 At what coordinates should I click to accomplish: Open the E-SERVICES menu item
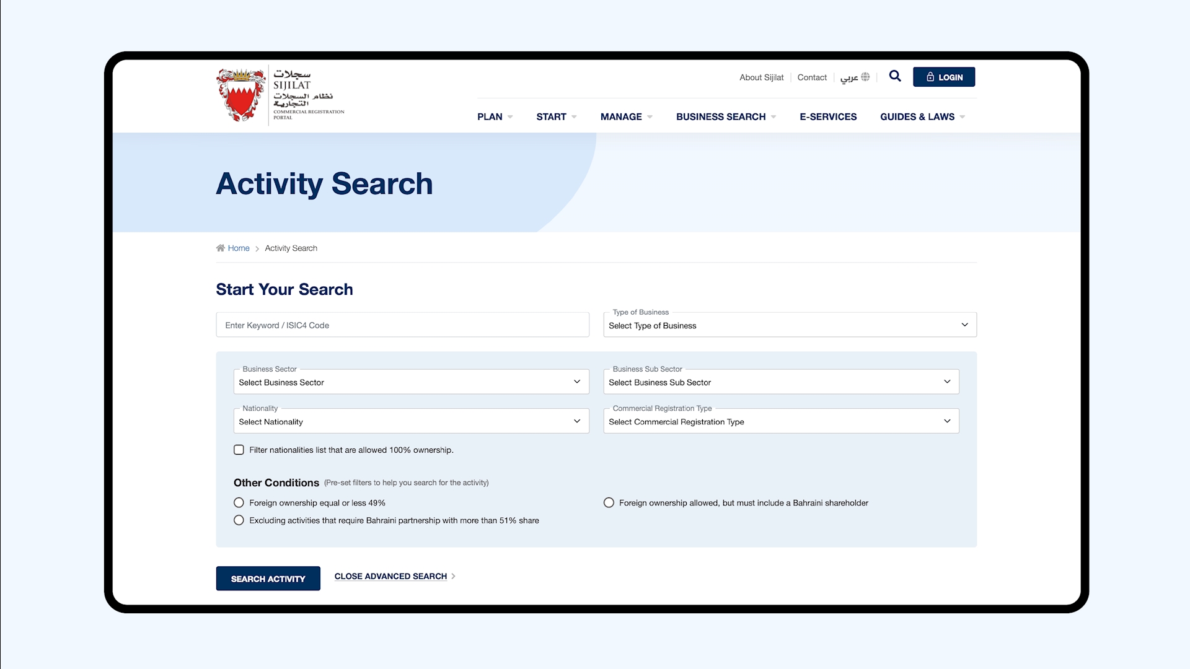point(828,116)
